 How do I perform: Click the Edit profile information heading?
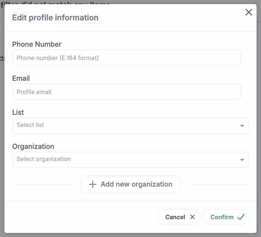pos(55,18)
